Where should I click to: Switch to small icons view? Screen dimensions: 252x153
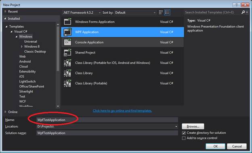coord(161,12)
